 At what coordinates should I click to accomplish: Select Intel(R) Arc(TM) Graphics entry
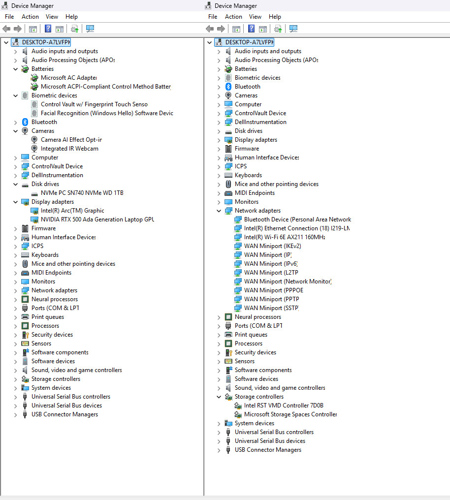72,211
